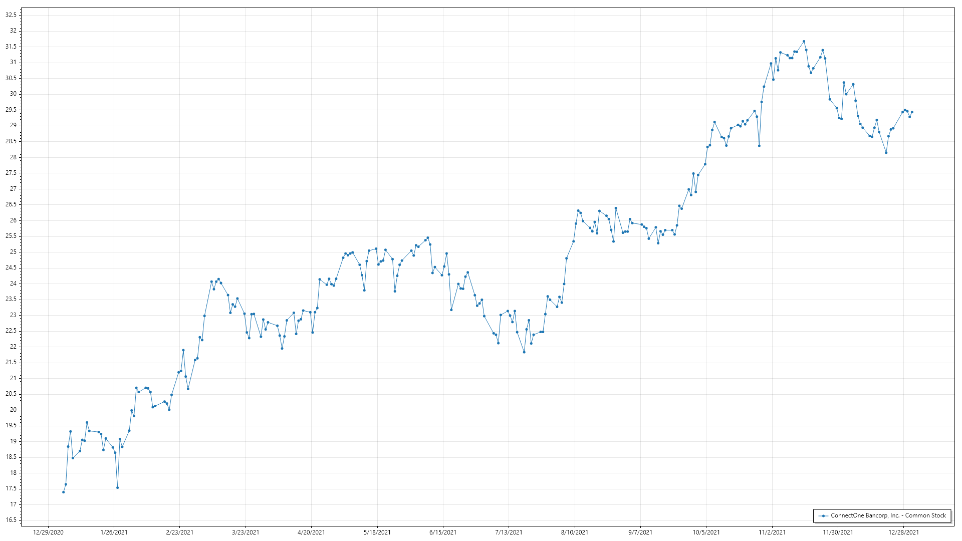The image size is (962, 541).
Task: Select the 10/5/2021 x-axis tick label
Action: click(x=706, y=532)
